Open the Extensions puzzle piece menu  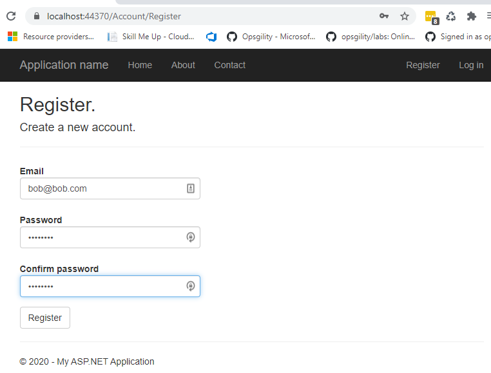click(471, 16)
